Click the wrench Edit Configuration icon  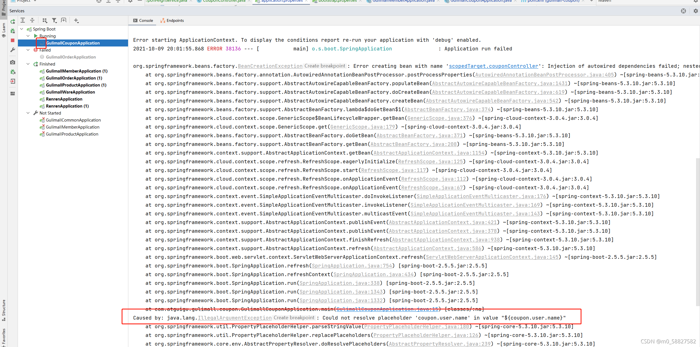(x=13, y=50)
